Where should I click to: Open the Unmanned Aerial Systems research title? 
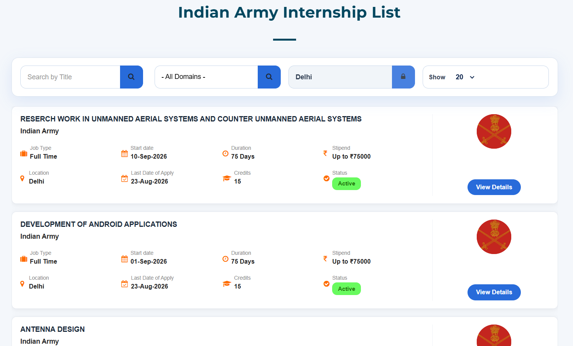click(191, 119)
